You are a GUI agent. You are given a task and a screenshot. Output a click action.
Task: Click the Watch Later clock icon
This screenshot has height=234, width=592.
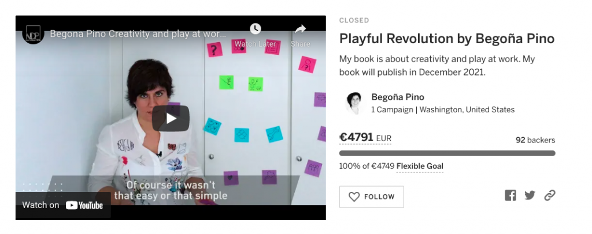[256, 29]
